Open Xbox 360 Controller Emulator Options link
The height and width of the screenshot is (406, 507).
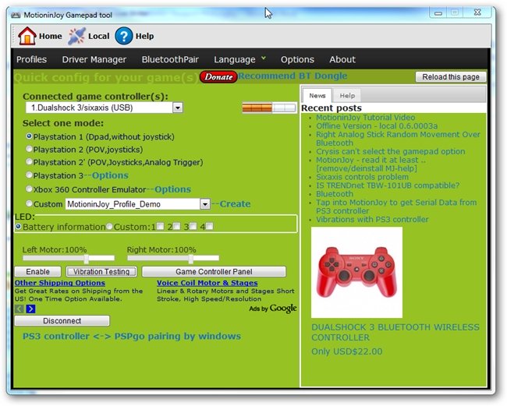click(x=172, y=189)
